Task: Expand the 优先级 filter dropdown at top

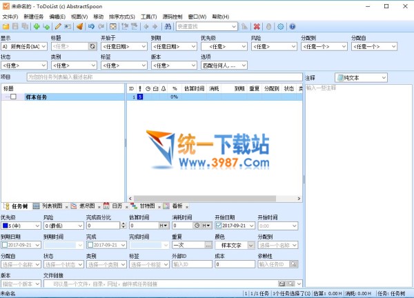Action: click(224, 46)
